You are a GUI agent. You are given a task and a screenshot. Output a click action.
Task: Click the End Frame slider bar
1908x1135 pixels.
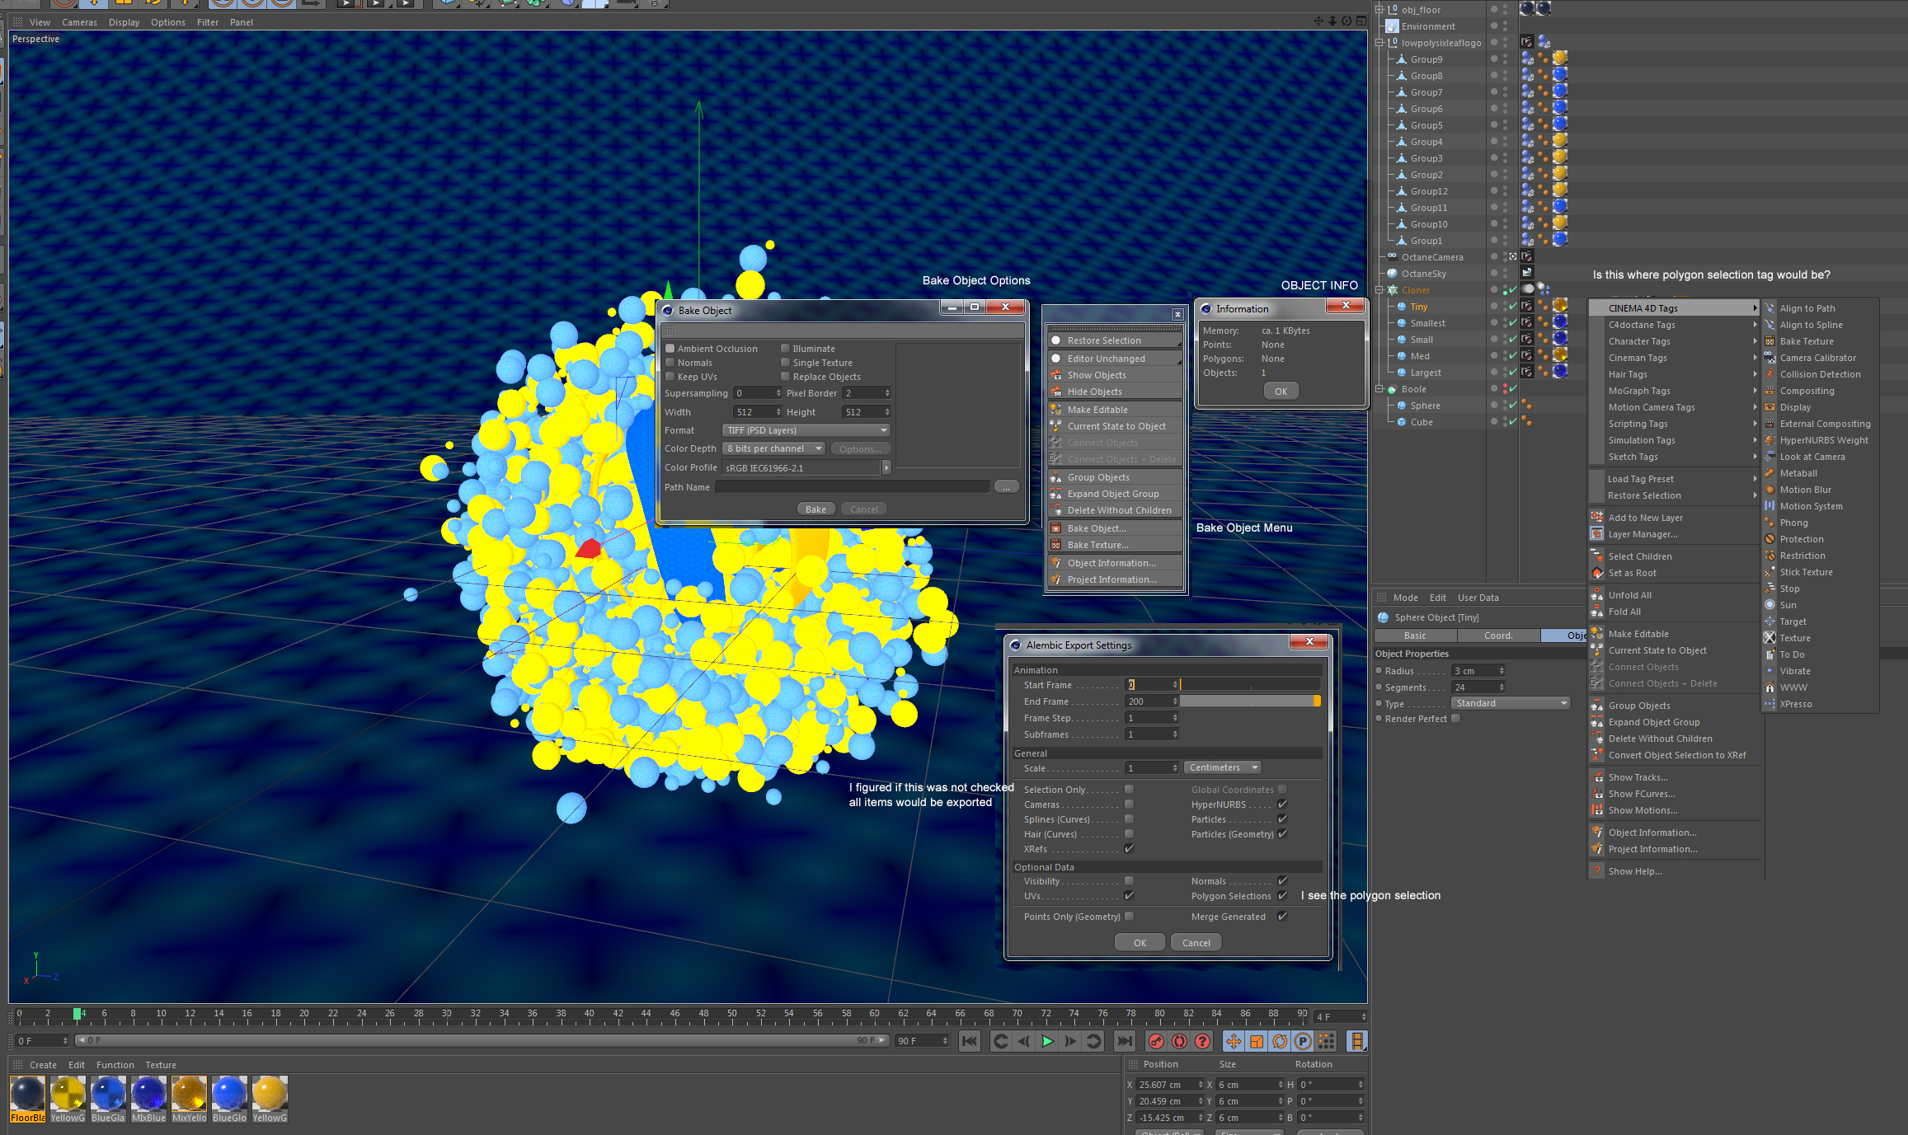[1248, 701]
